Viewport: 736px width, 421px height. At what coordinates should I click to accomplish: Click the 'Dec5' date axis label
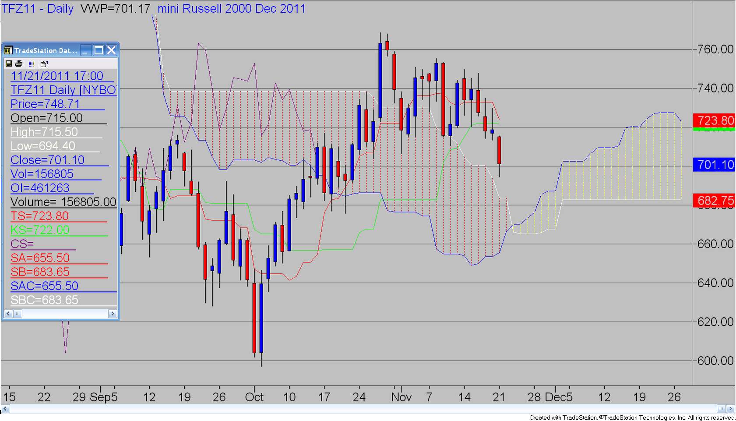tap(559, 397)
